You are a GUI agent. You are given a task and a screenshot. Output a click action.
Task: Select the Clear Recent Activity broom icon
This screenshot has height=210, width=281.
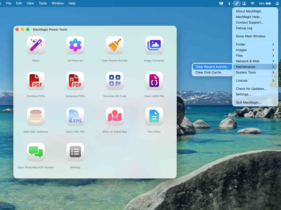pos(115,45)
